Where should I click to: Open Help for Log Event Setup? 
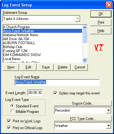click(x=101, y=31)
